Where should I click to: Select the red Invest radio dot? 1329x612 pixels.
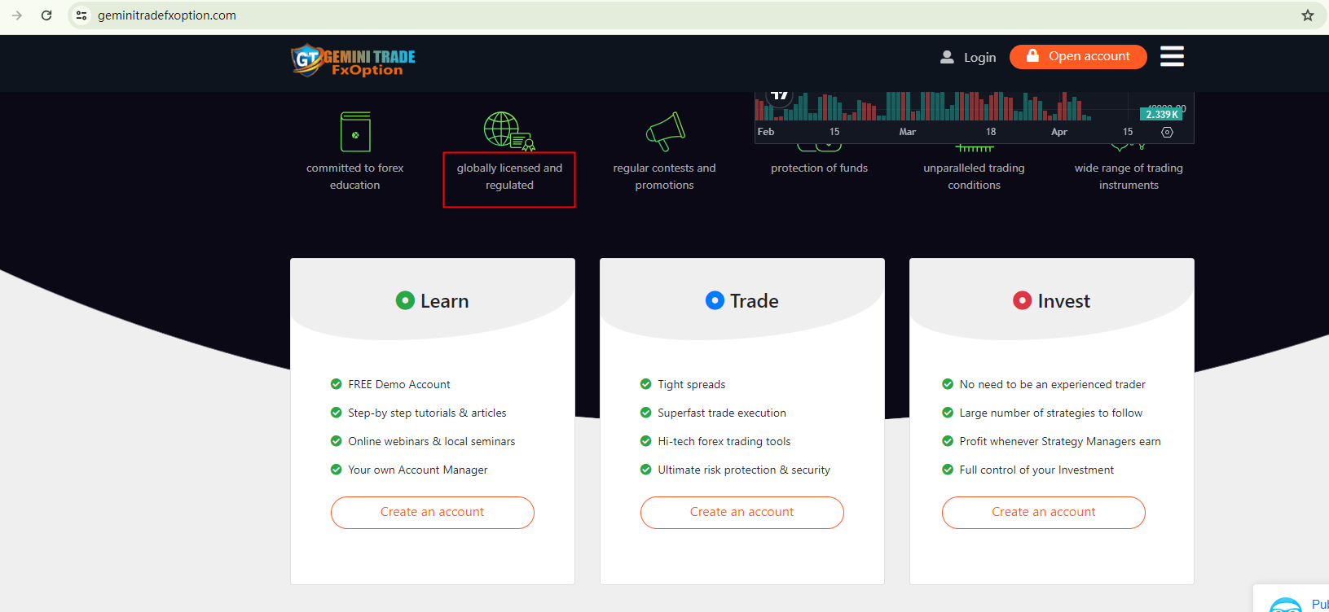click(x=1022, y=300)
